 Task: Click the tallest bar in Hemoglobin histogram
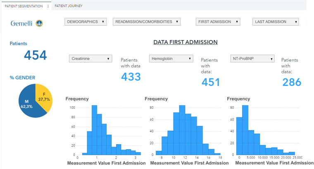pos(182,130)
